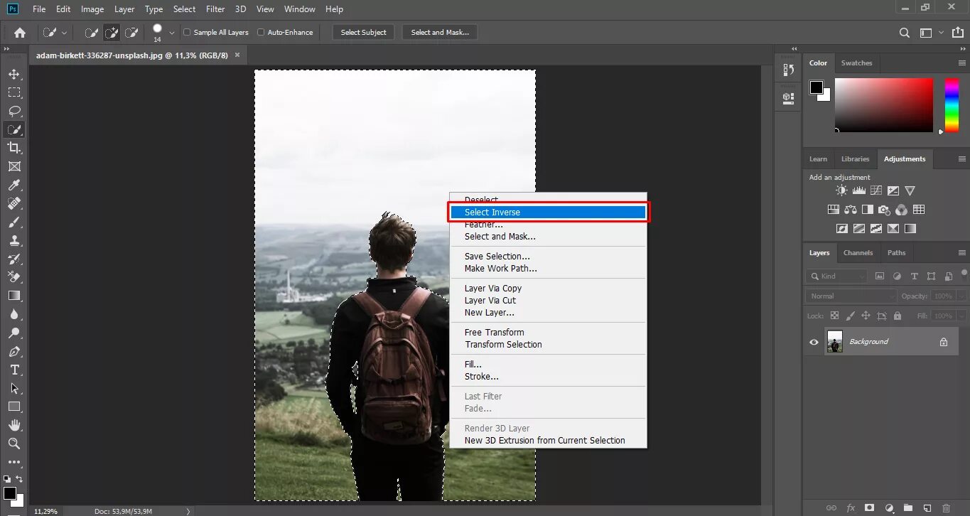Add a Brightness/Contrast adjustment

click(841, 190)
